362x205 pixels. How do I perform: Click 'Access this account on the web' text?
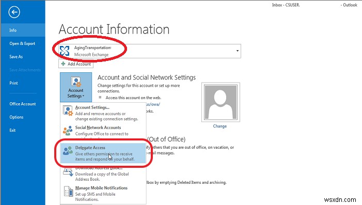tap(133, 98)
